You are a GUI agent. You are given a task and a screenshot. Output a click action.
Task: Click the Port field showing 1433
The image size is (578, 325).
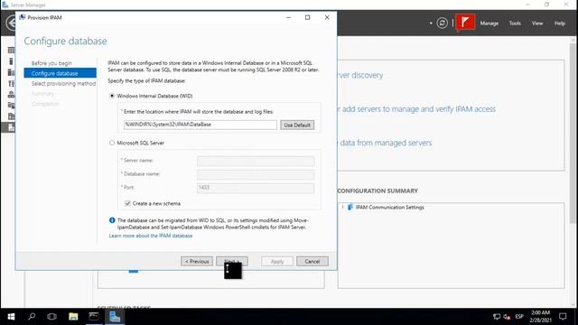click(256, 188)
